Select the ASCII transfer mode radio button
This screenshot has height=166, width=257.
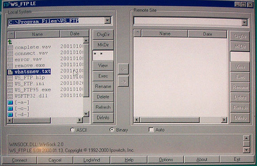point(72,130)
